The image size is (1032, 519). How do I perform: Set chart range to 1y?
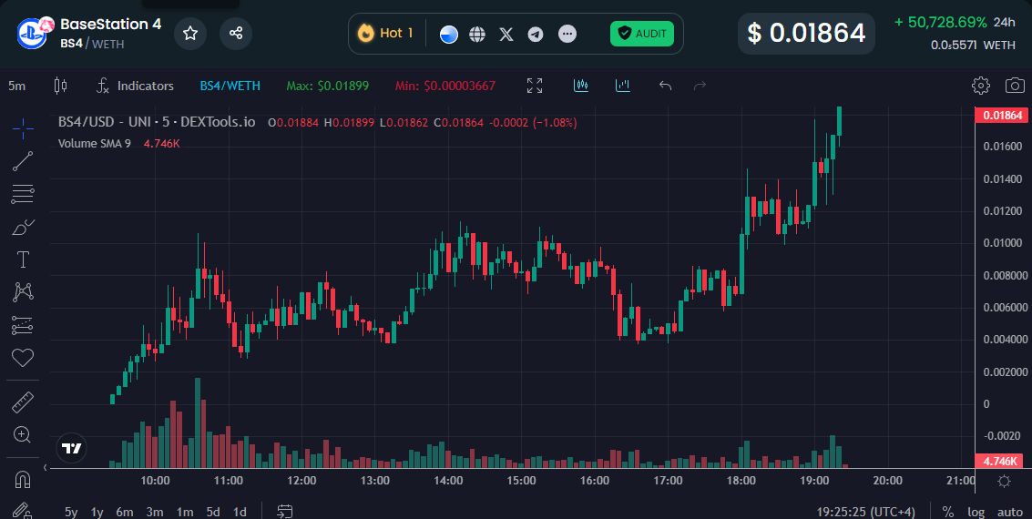[x=97, y=512]
